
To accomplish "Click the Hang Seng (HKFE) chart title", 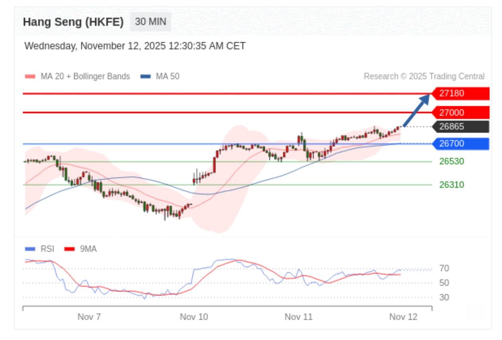I will [73, 22].
